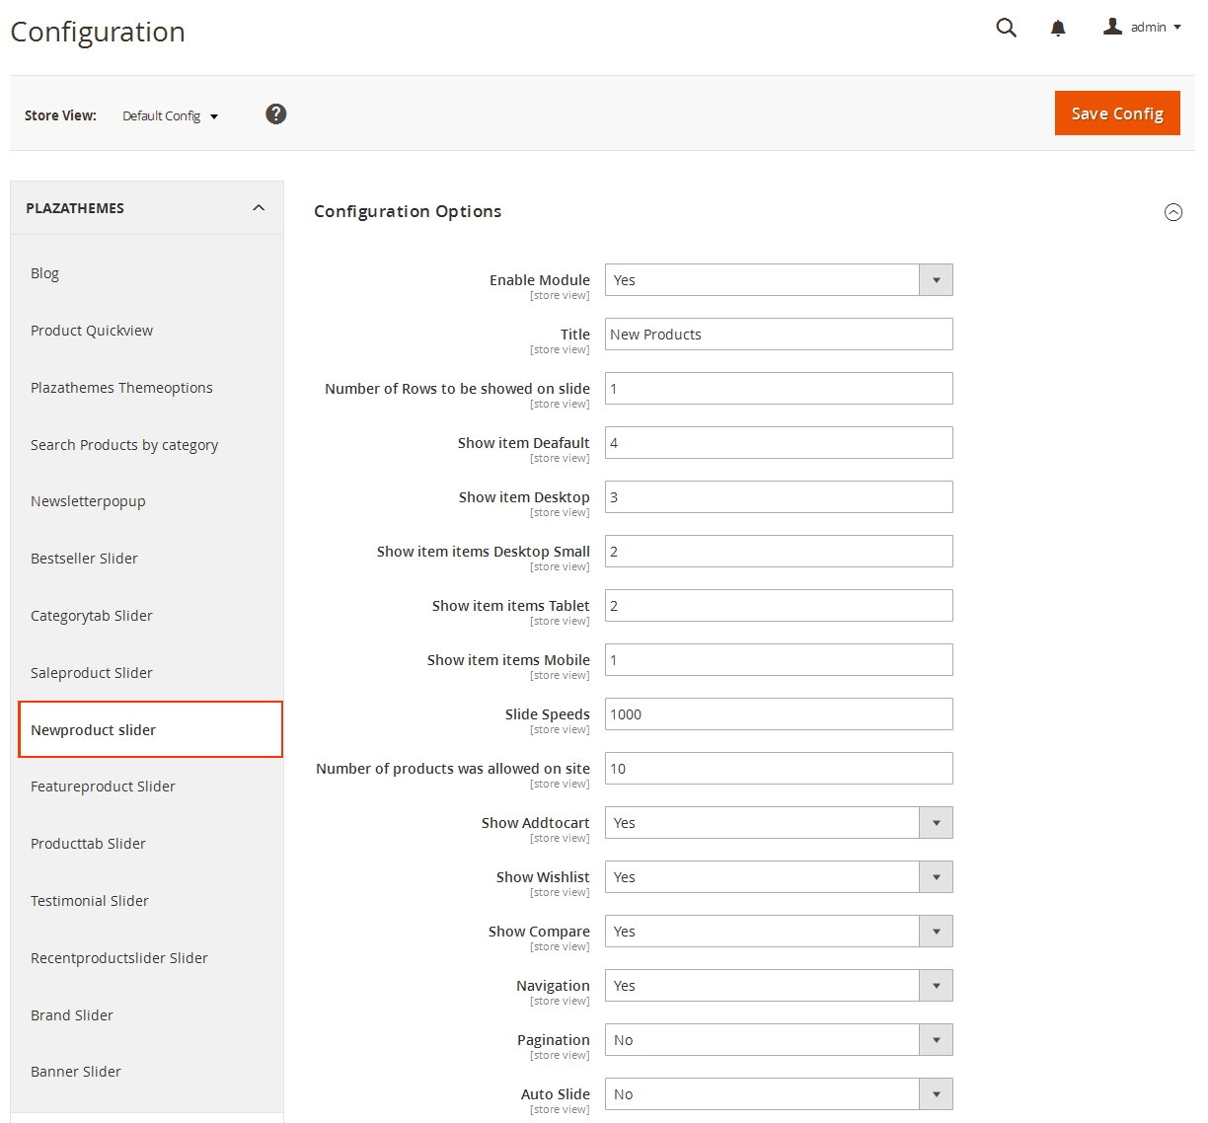1208x1123 pixels.
Task: Open the Show Wishlist dropdown
Action: (x=778, y=877)
